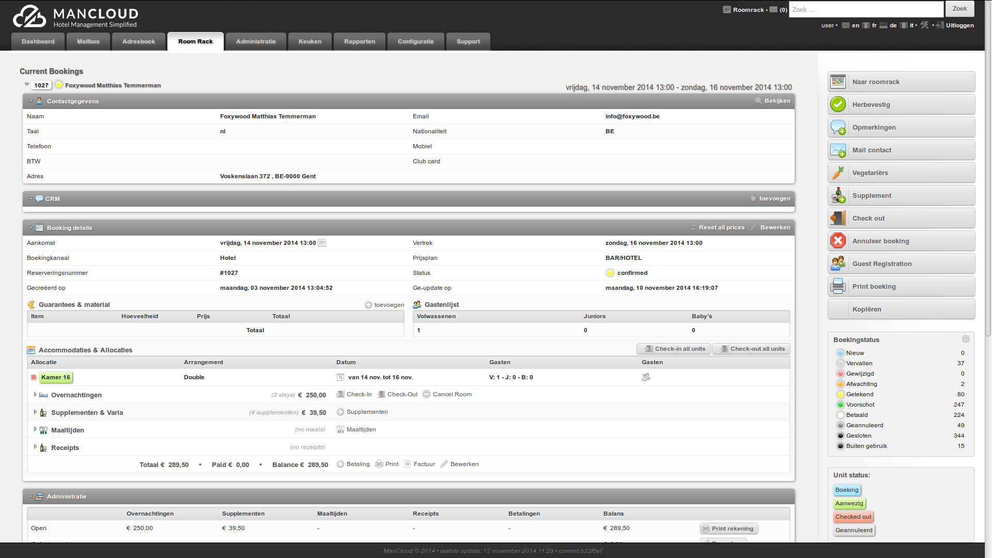
Task: Click the Kamer 16 allocation tag
Action: (56, 377)
